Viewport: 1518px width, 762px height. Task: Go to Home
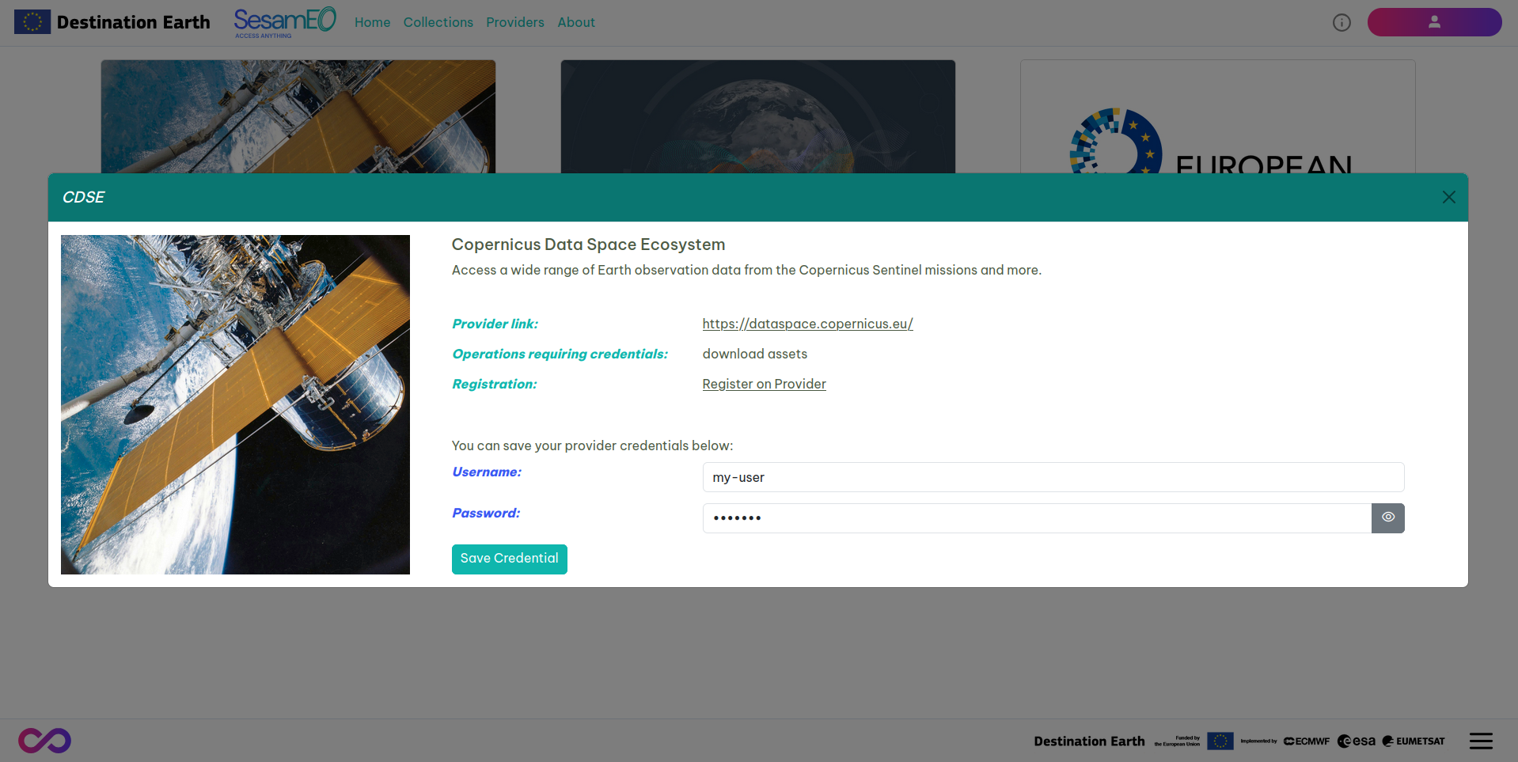coord(372,22)
